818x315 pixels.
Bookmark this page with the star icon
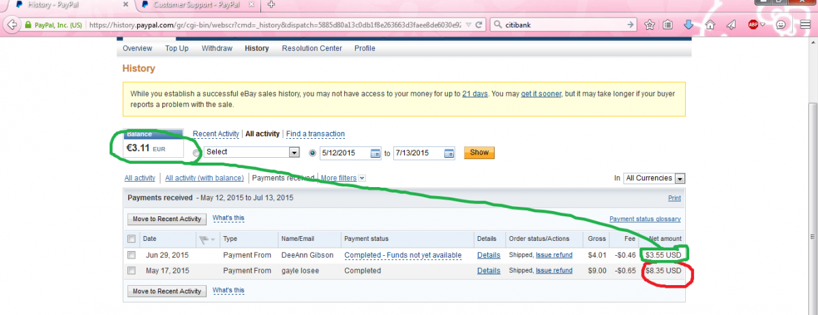650,24
